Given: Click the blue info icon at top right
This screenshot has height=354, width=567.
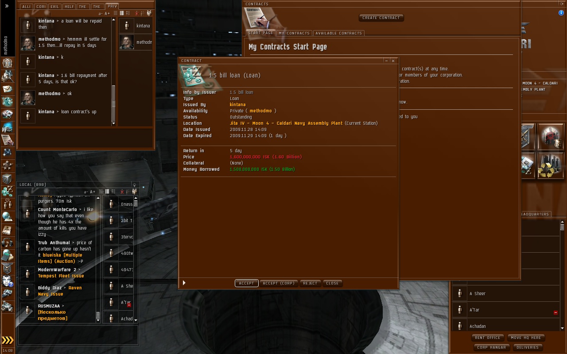Looking at the screenshot, I should [x=561, y=13].
